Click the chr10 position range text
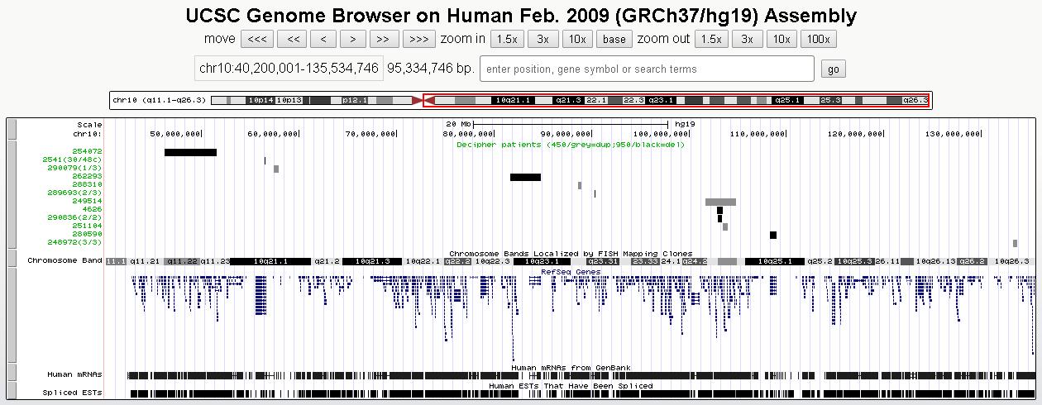This screenshot has width=1042, height=405. 289,69
